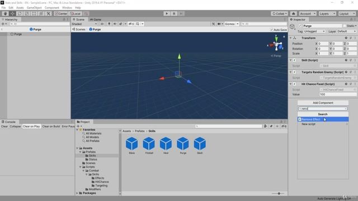Expand the Packages folder
The image size is (358, 201).
click(x=77, y=193)
